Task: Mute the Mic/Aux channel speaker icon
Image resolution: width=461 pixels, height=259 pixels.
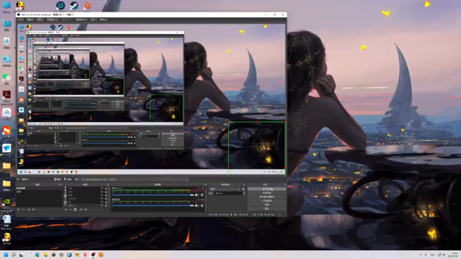Action: click(197, 195)
